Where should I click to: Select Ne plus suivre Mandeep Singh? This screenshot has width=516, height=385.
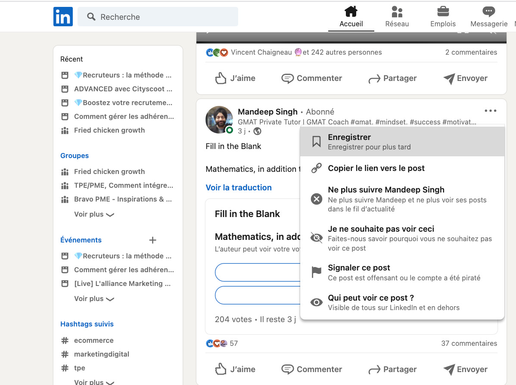point(402,199)
